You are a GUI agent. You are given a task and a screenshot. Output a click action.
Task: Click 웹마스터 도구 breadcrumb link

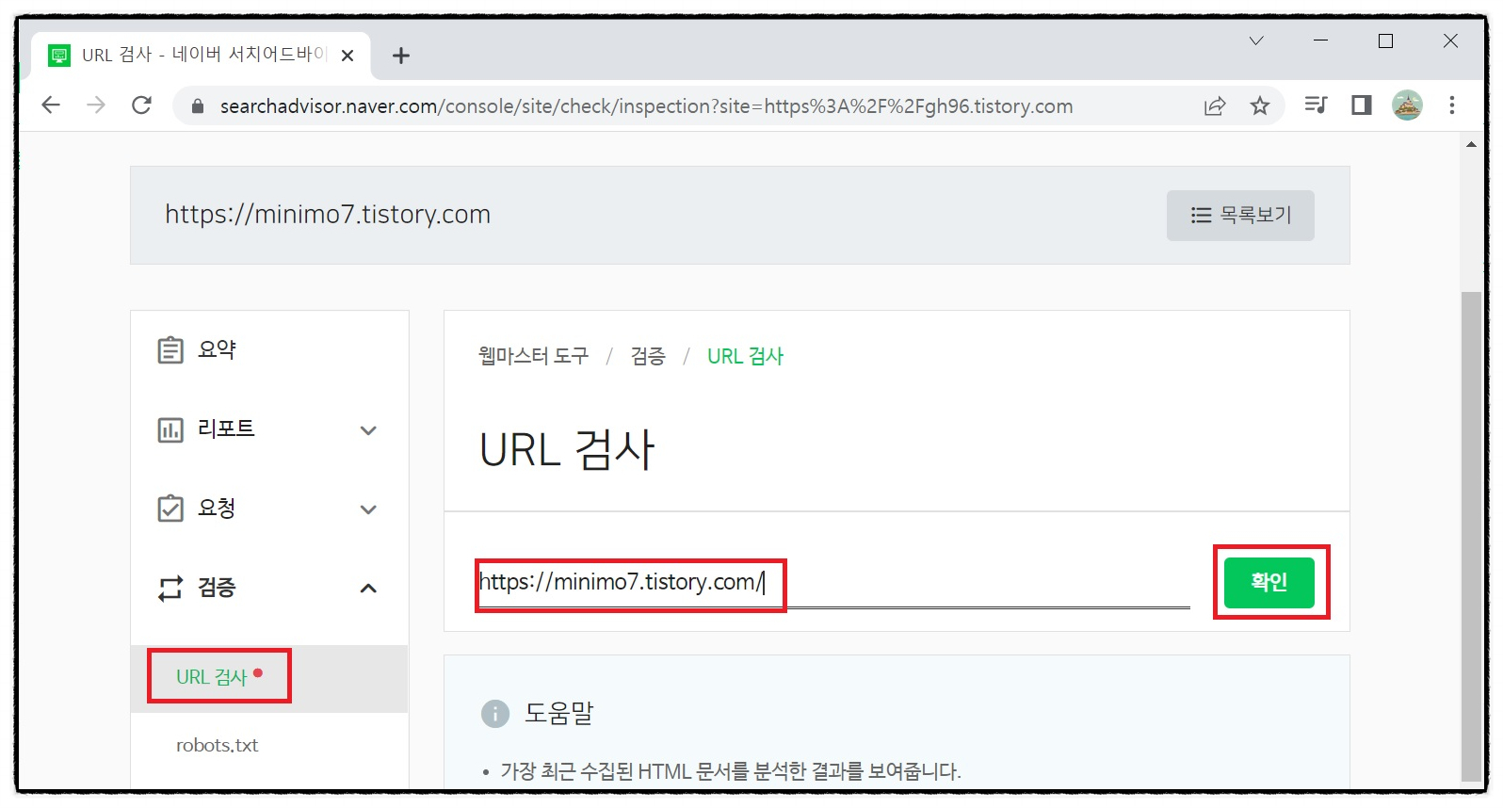coord(533,356)
